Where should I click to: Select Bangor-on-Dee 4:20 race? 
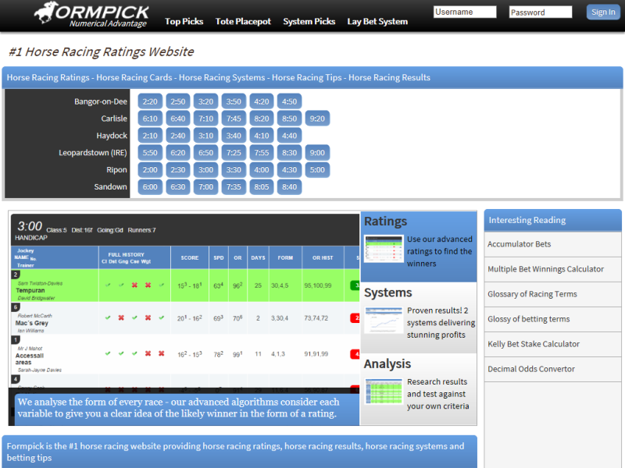(x=262, y=101)
